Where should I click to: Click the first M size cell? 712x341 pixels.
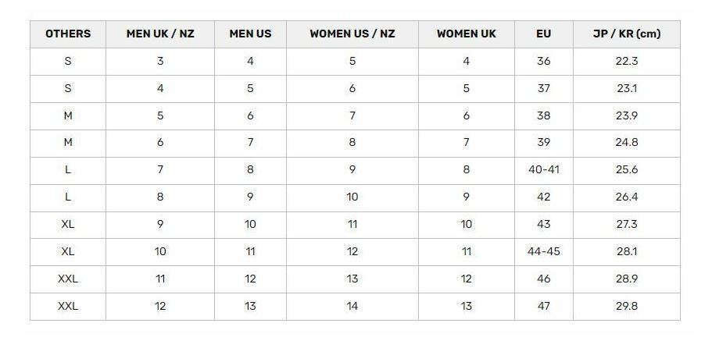coord(68,116)
